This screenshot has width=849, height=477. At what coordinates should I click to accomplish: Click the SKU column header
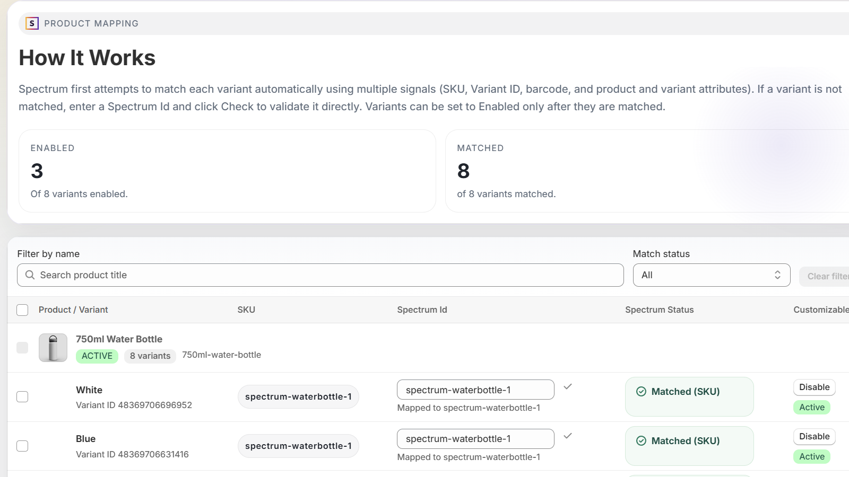pos(246,310)
